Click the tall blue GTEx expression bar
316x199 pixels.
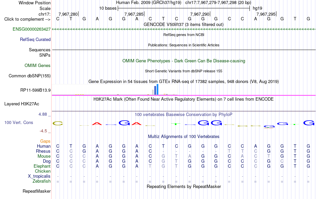point(157,89)
